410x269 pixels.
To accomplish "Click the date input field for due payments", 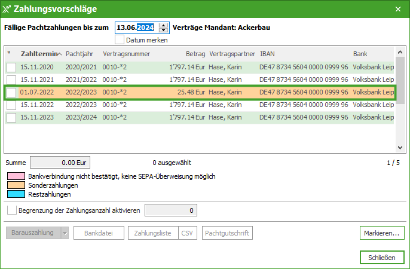I will 136,27.
